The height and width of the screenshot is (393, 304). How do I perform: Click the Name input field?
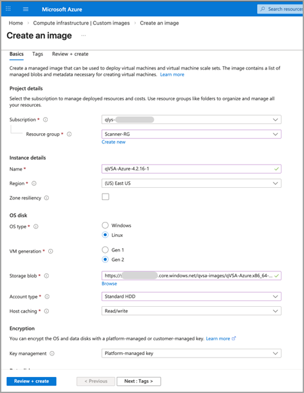[191, 169]
